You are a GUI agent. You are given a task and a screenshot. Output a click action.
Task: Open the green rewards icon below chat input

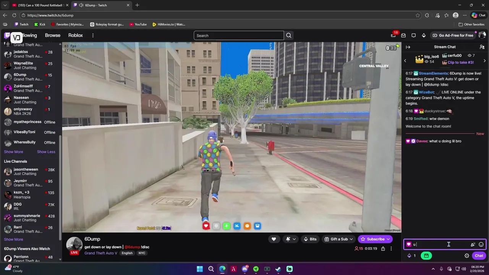tap(426, 256)
